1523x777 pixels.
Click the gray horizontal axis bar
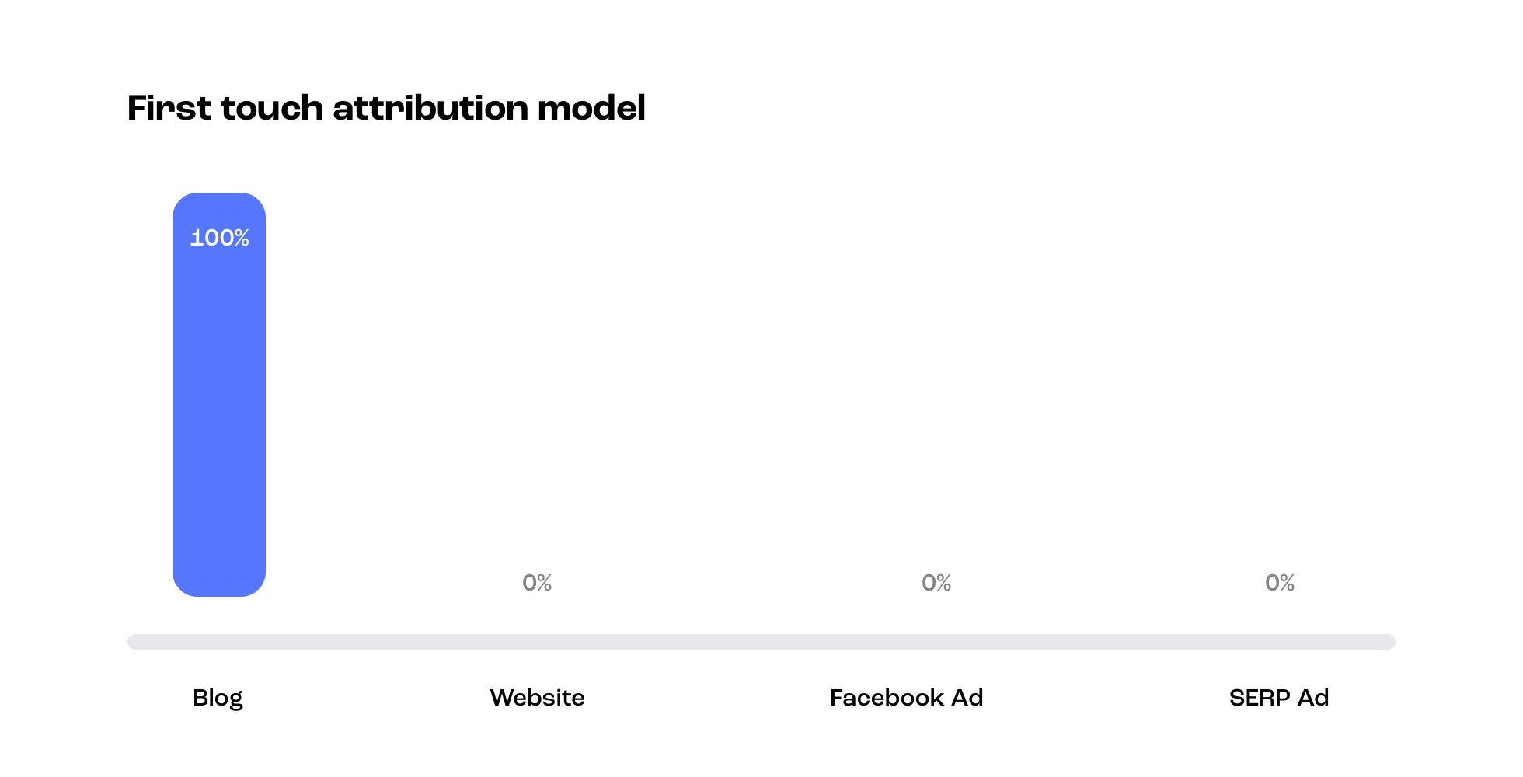pos(761,642)
